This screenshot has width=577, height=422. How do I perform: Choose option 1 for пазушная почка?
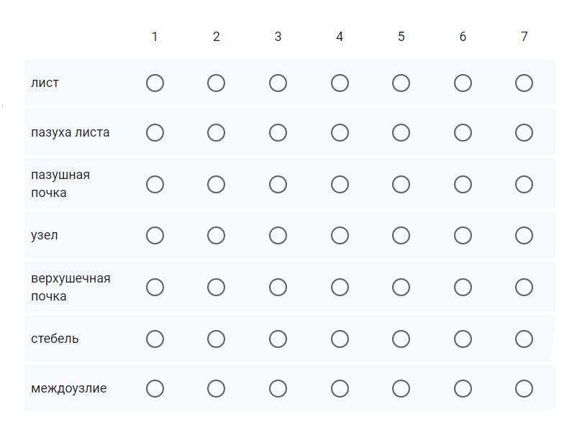click(155, 185)
